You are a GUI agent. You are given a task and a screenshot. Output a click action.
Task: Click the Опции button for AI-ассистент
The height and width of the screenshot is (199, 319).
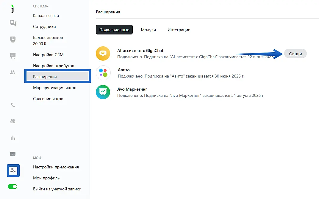[x=295, y=54]
